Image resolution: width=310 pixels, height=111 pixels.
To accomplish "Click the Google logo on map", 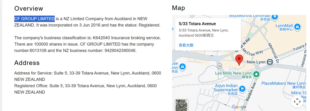I will (x=239, y=107).
